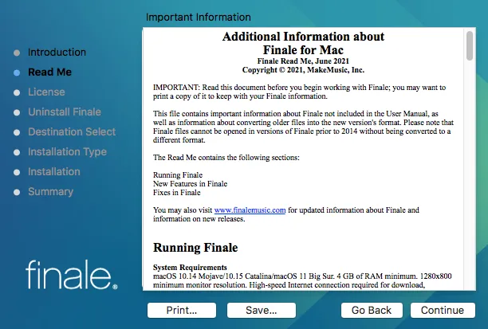The height and width of the screenshot is (329, 488).
Task: Select the Destination Select step
Action: pyautogui.click(x=72, y=132)
